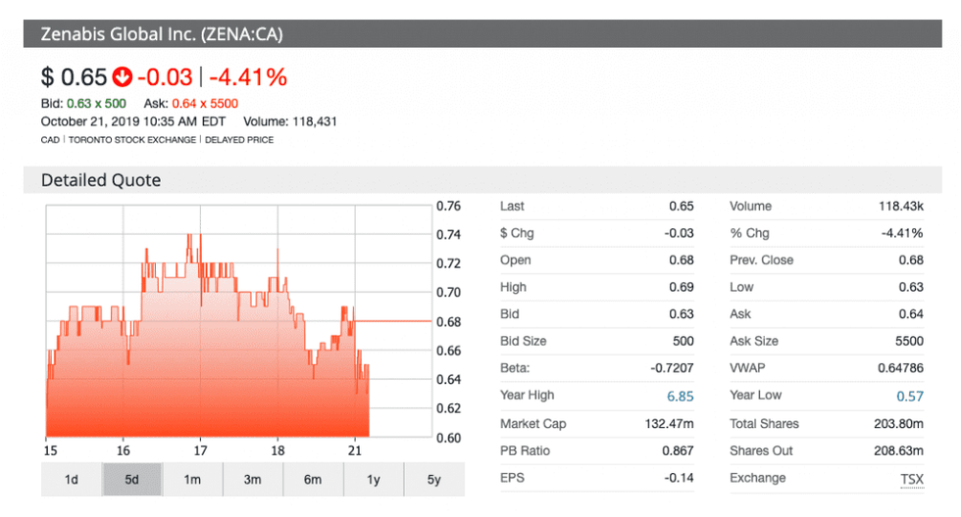Select the 1d chart range tab
Viewport: 961px width, 517px height.
[x=72, y=479]
